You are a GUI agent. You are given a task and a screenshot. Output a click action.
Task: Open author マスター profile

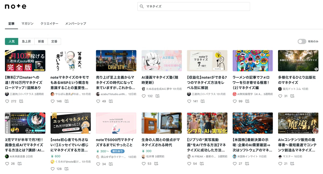(x=288, y=156)
